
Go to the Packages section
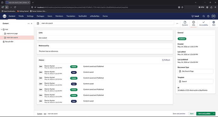(x=40, y=16)
